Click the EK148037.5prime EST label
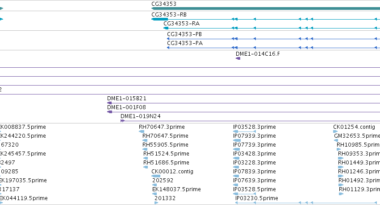380x205 pixels. [x=176, y=189]
